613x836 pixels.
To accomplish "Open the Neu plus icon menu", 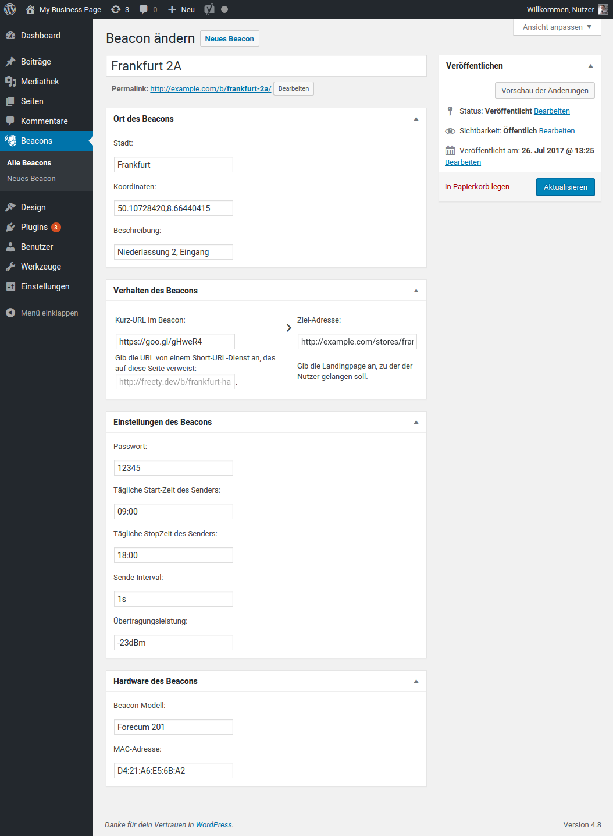I will tap(172, 9).
